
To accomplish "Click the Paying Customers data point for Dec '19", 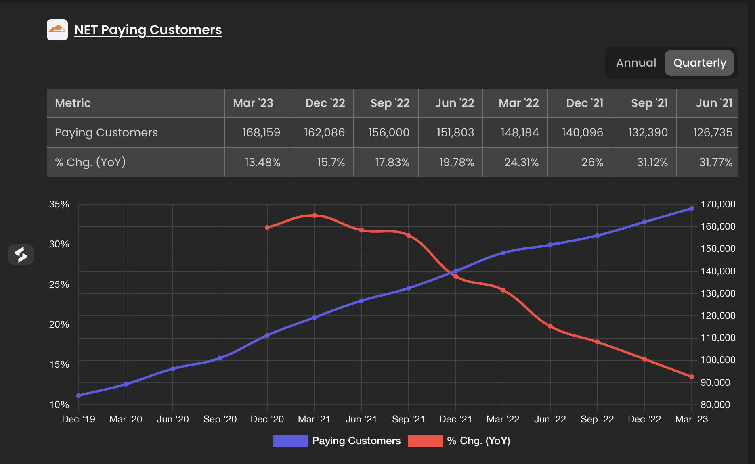I will [x=79, y=395].
